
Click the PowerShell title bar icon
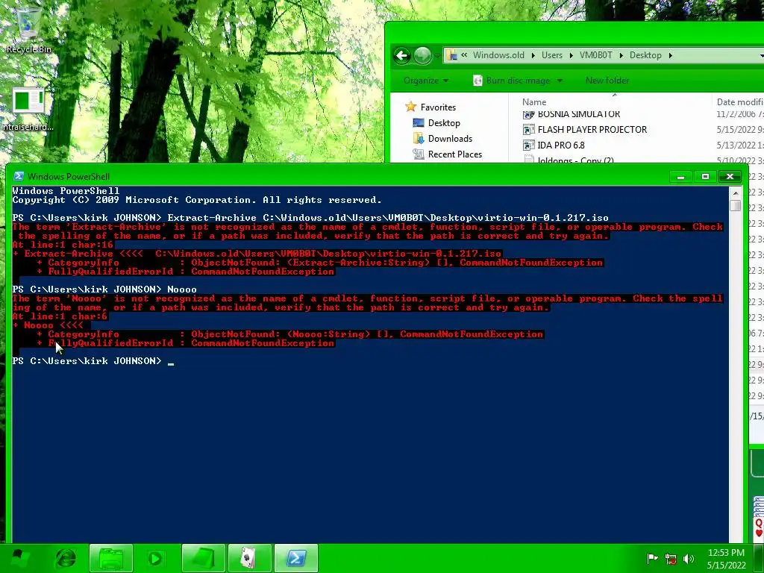tap(19, 176)
